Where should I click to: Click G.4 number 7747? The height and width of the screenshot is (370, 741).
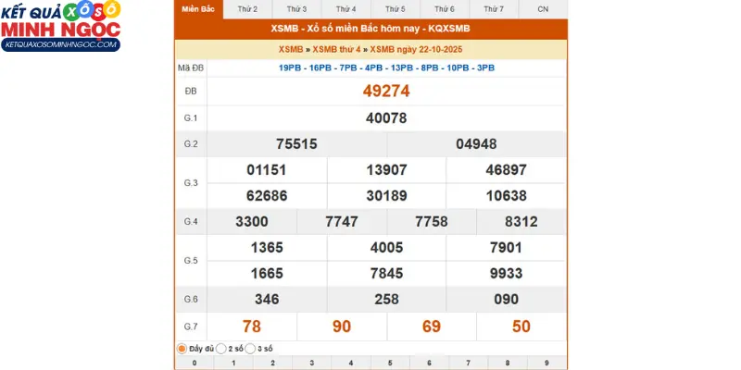click(342, 222)
